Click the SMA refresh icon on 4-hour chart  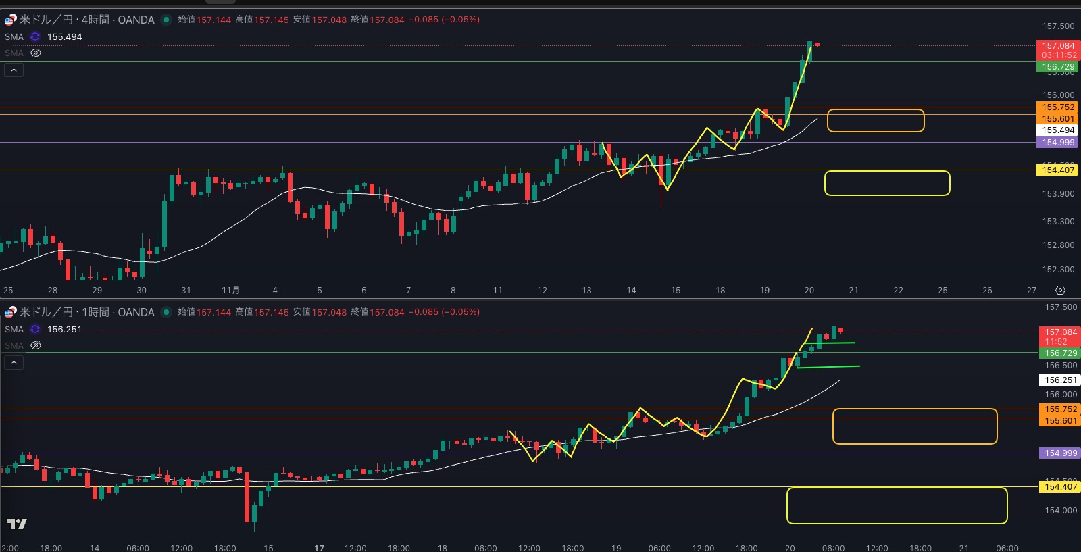[35, 37]
